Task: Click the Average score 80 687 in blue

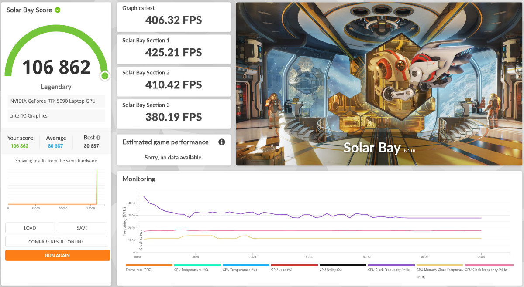Action: [x=56, y=146]
